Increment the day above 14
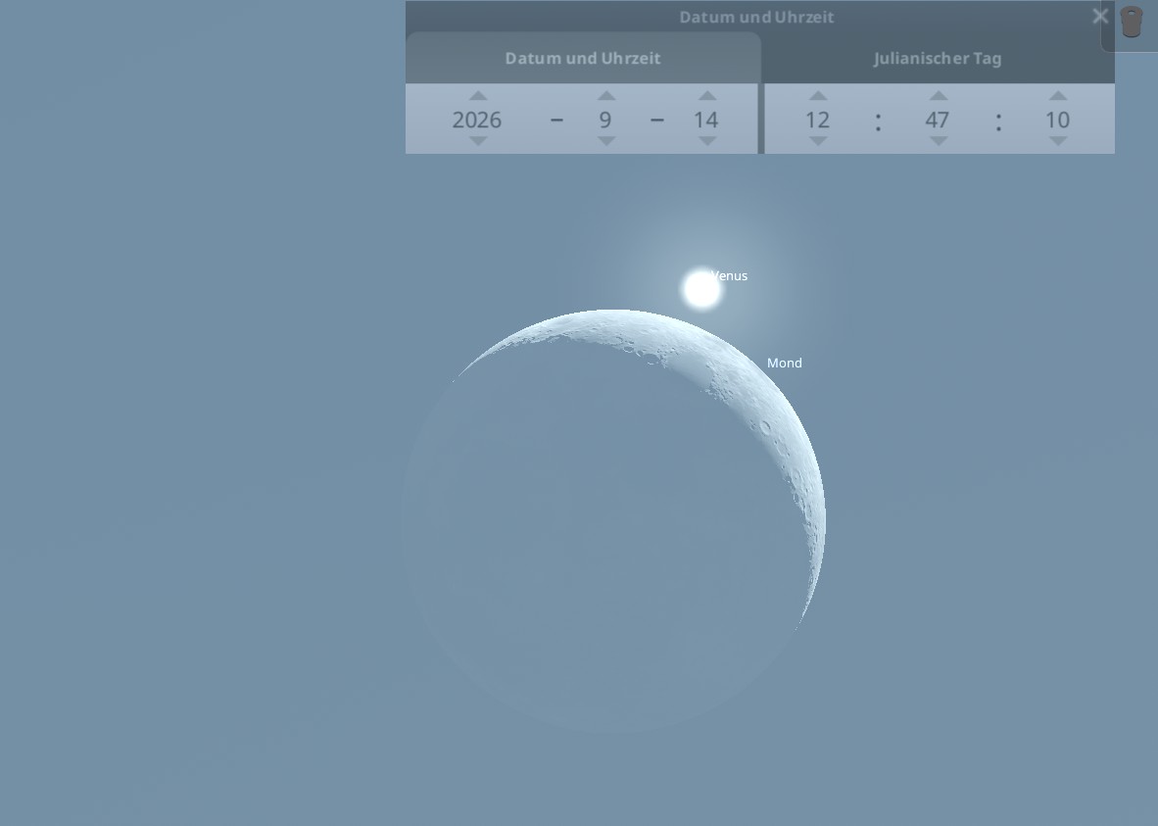This screenshot has height=826, width=1158. click(x=707, y=96)
